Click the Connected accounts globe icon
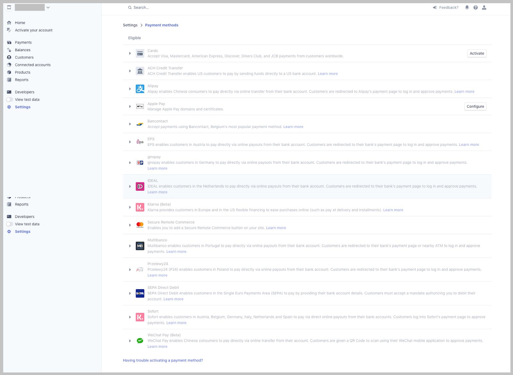The image size is (513, 375). [9, 65]
